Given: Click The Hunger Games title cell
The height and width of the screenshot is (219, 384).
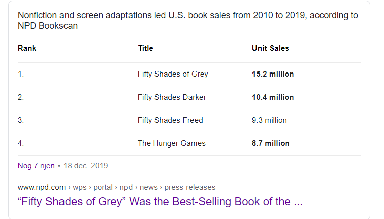Looking at the screenshot, I should [x=171, y=143].
